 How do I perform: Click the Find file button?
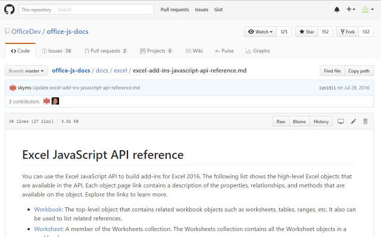(332, 71)
